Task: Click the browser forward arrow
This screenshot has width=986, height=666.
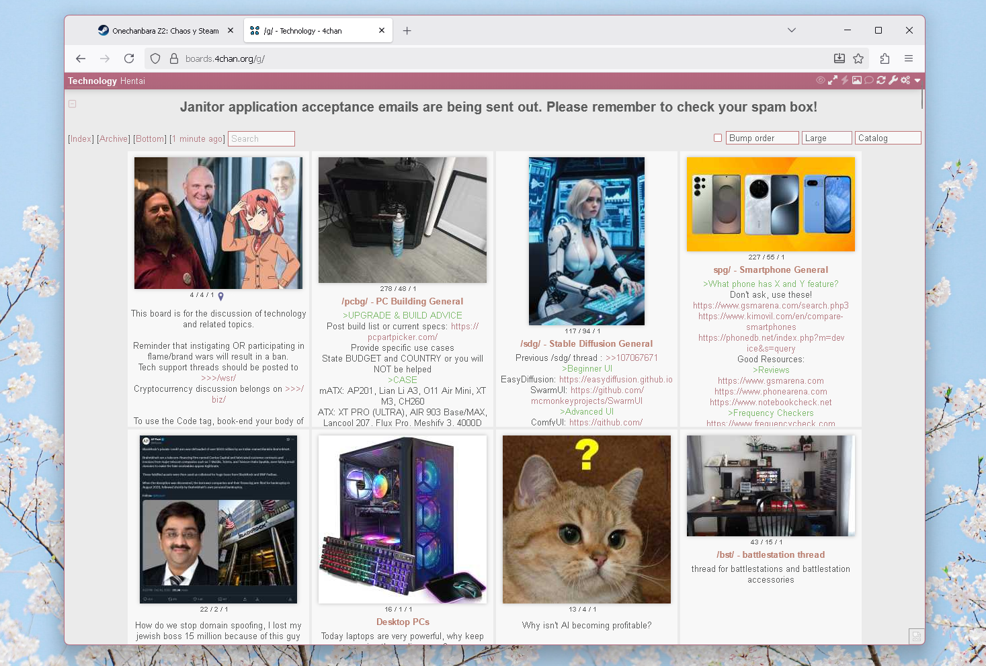Action: [x=105, y=58]
